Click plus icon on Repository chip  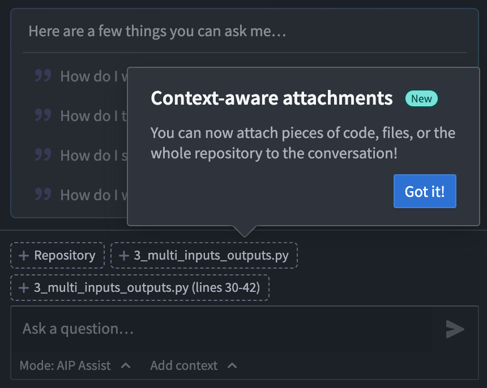coord(24,256)
